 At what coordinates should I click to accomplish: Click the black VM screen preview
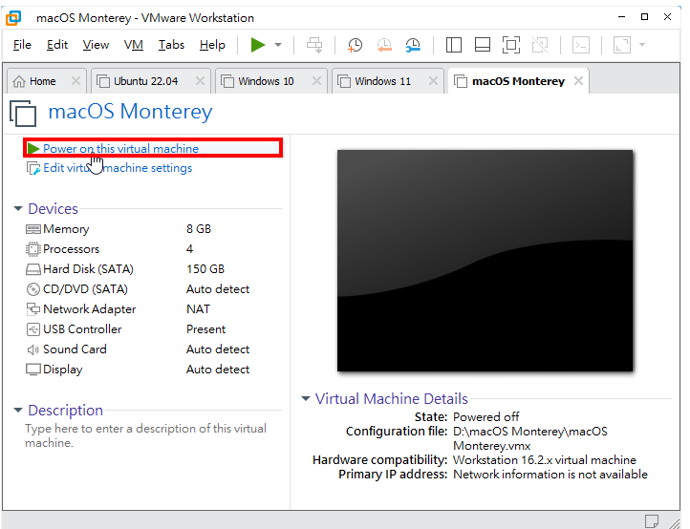(485, 261)
